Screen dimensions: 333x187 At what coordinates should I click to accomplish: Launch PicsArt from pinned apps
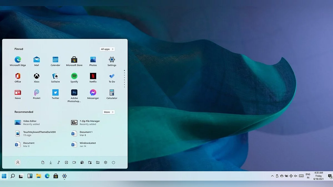coord(37,93)
